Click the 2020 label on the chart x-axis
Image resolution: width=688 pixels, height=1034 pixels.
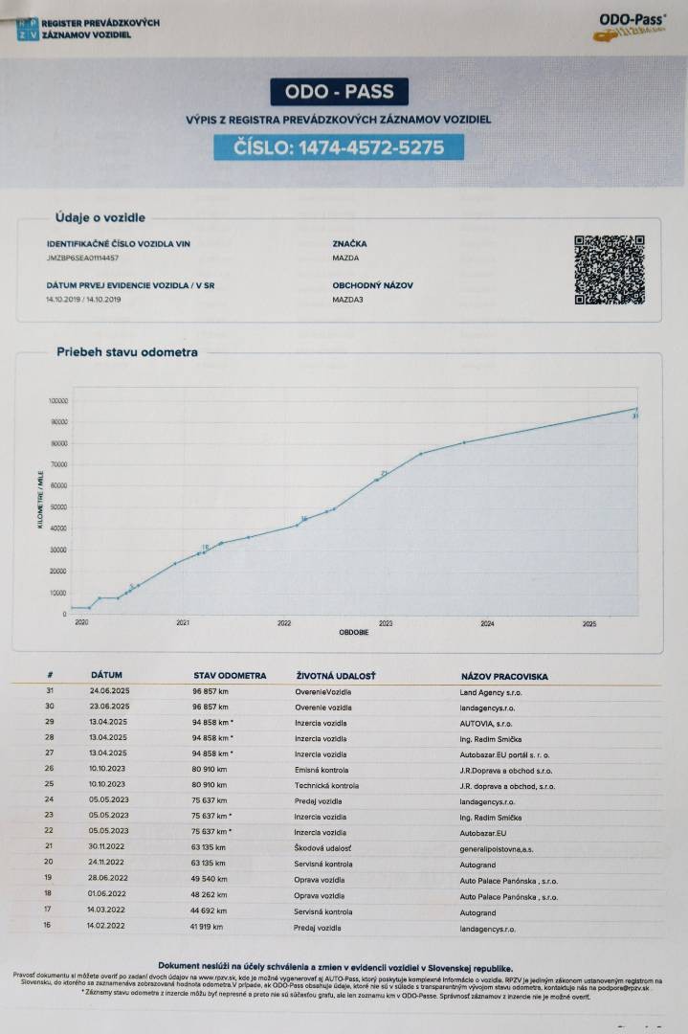click(x=81, y=622)
